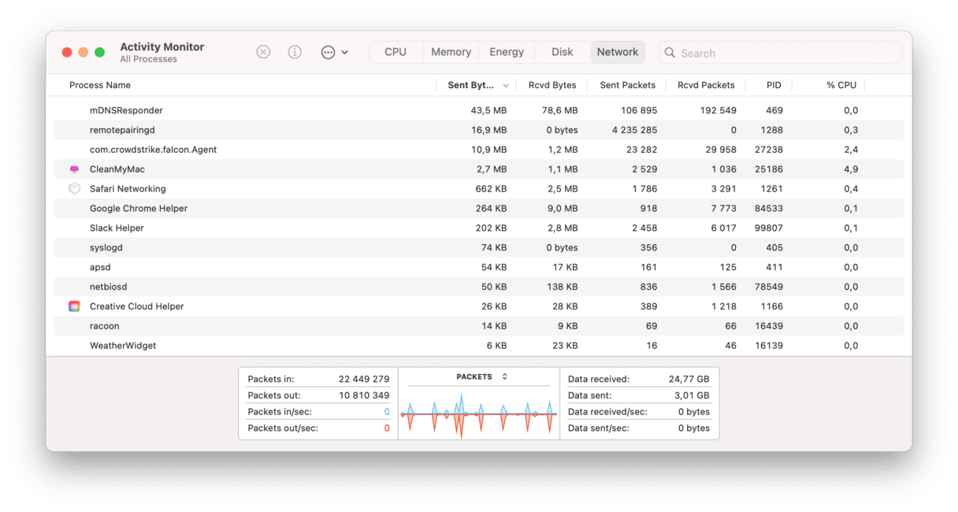Select the mDNSResponder process row
Image resolution: width=958 pixels, height=512 pixels.
pyautogui.click(x=126, y=110)
